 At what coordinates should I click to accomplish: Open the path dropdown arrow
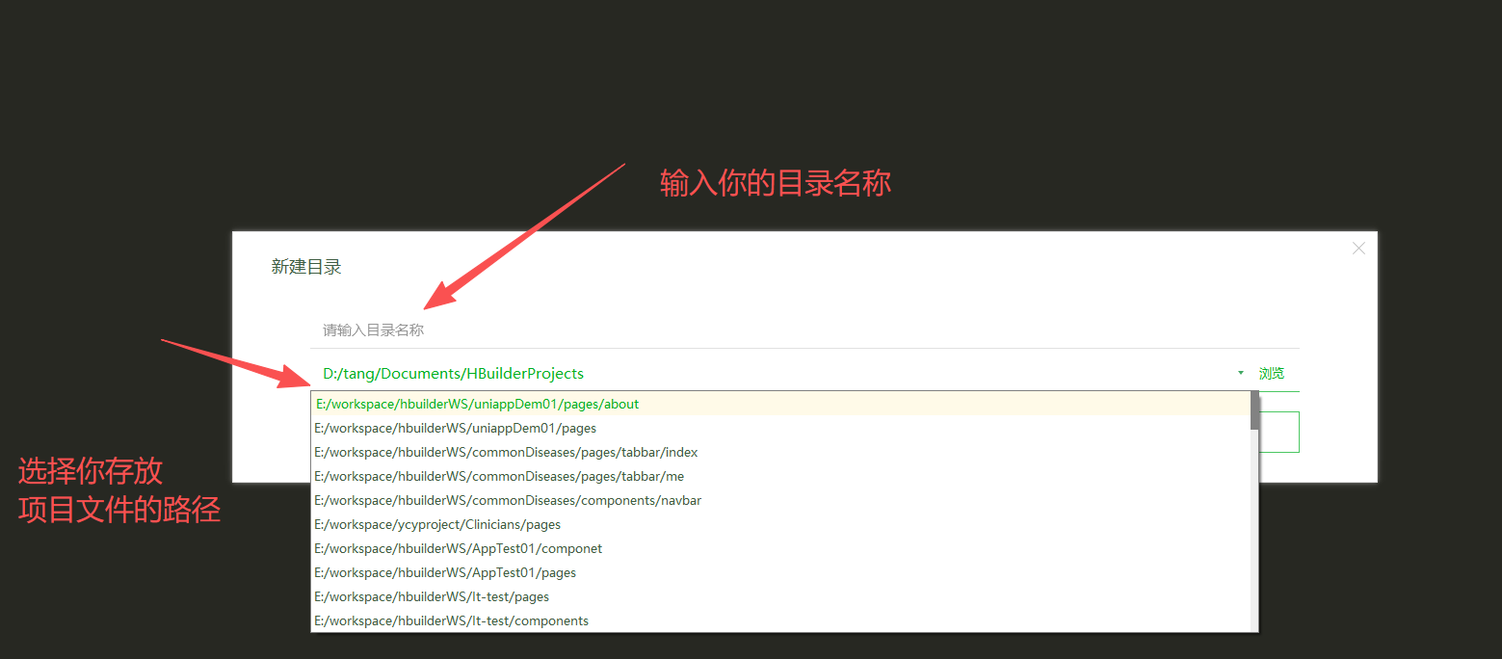point(1240,373)
